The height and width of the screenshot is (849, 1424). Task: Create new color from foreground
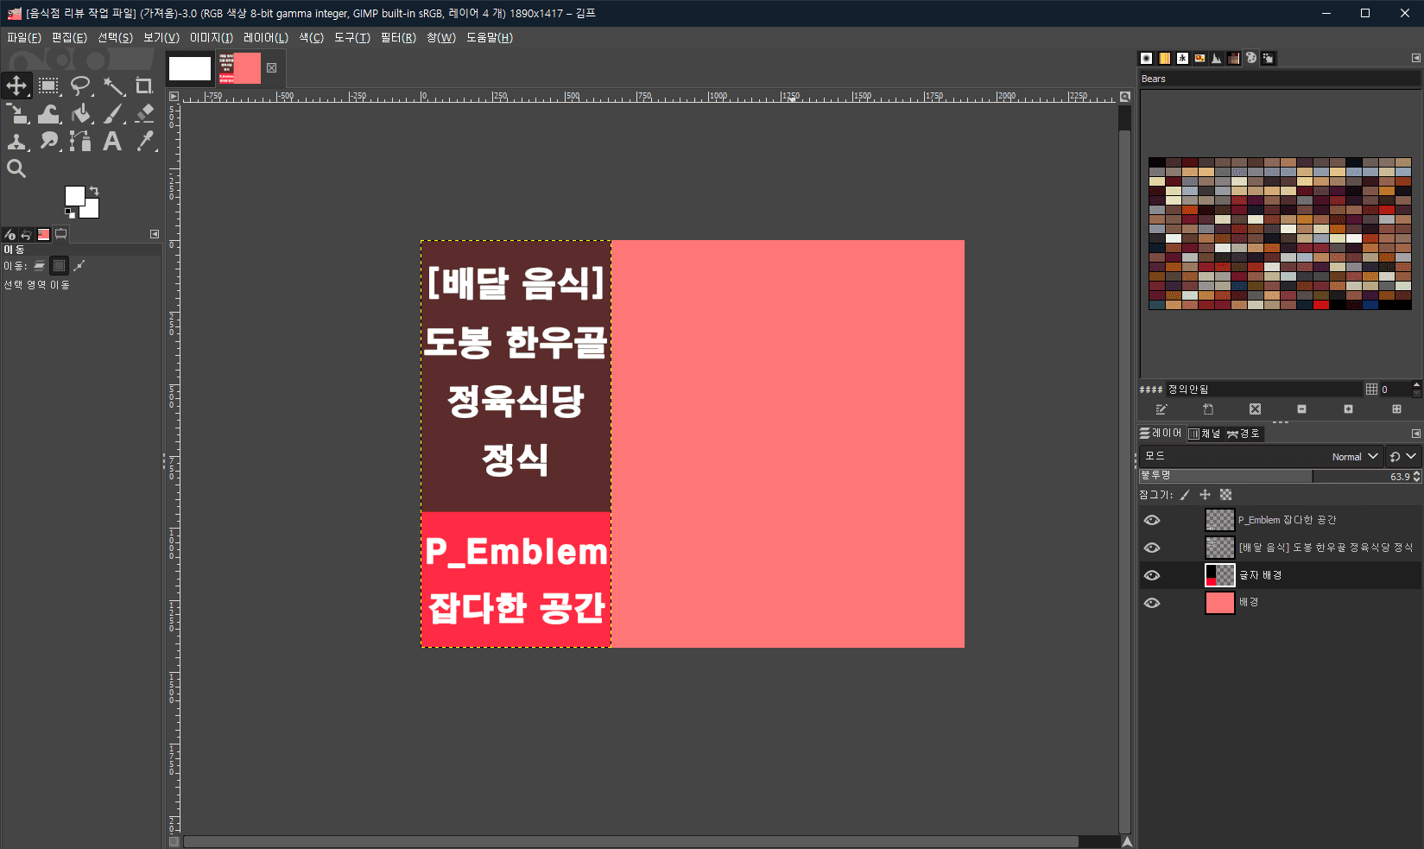point(1208,409)
